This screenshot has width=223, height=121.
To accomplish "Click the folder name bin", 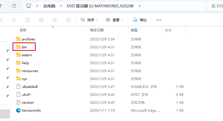I will [x=24, y=47].
